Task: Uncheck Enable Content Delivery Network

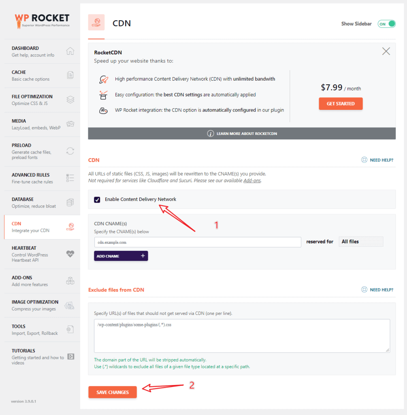Action: tap(97, 199)
